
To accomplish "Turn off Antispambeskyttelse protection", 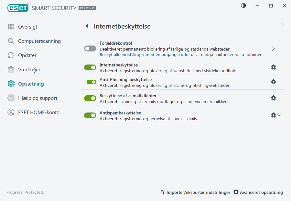I will pos(90,115).
